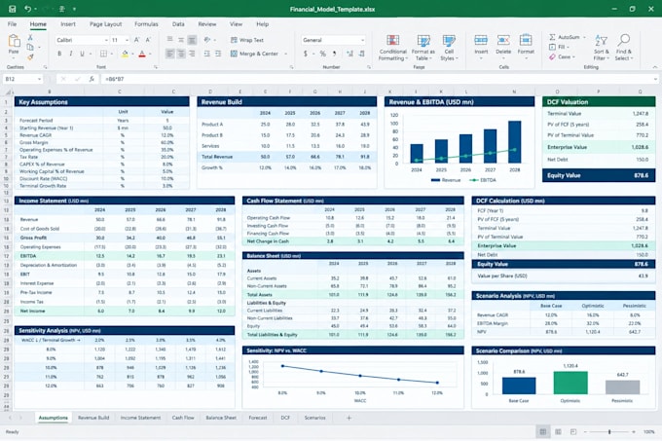Open the Conditional Formatting menu
The height and width of the screenshot is (441, 662).
point(392,48)
